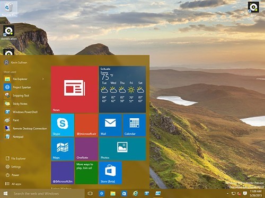The height and width of the screenshot is (198, 265).
Task: Click the taskbar clock showing 11:09 AM
Action: pos(256,193)
